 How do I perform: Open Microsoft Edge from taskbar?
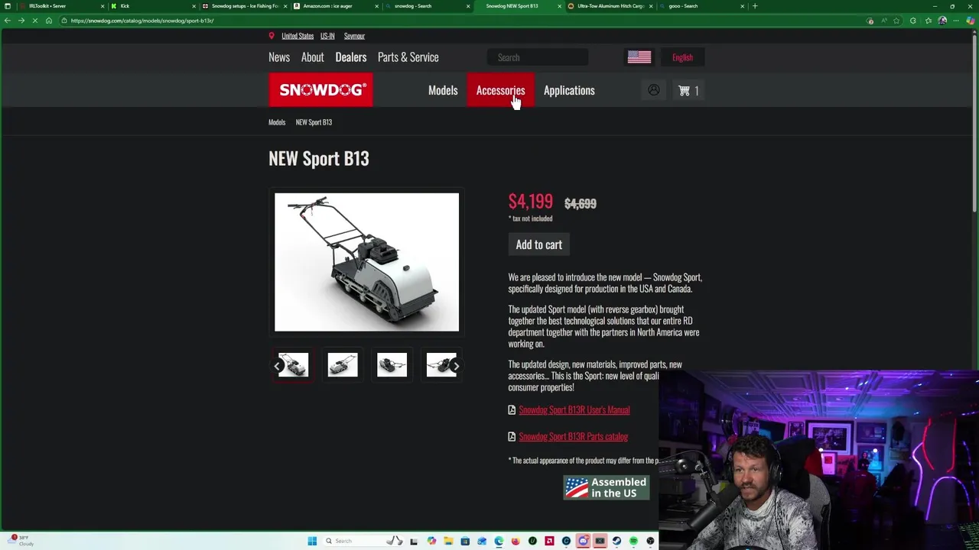[499, 541]
